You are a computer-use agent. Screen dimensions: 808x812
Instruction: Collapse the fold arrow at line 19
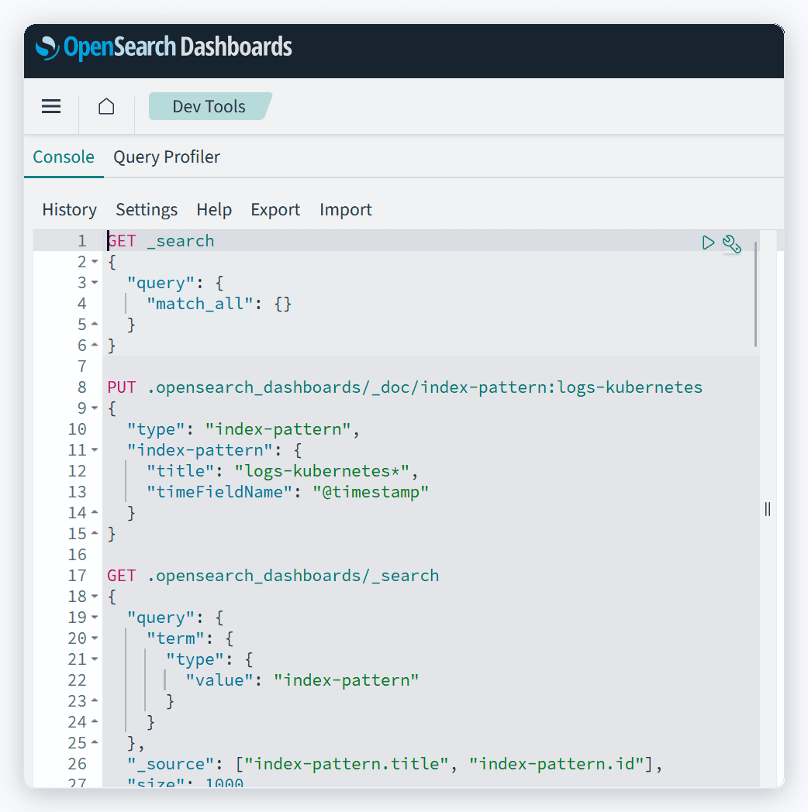(95, 618)
